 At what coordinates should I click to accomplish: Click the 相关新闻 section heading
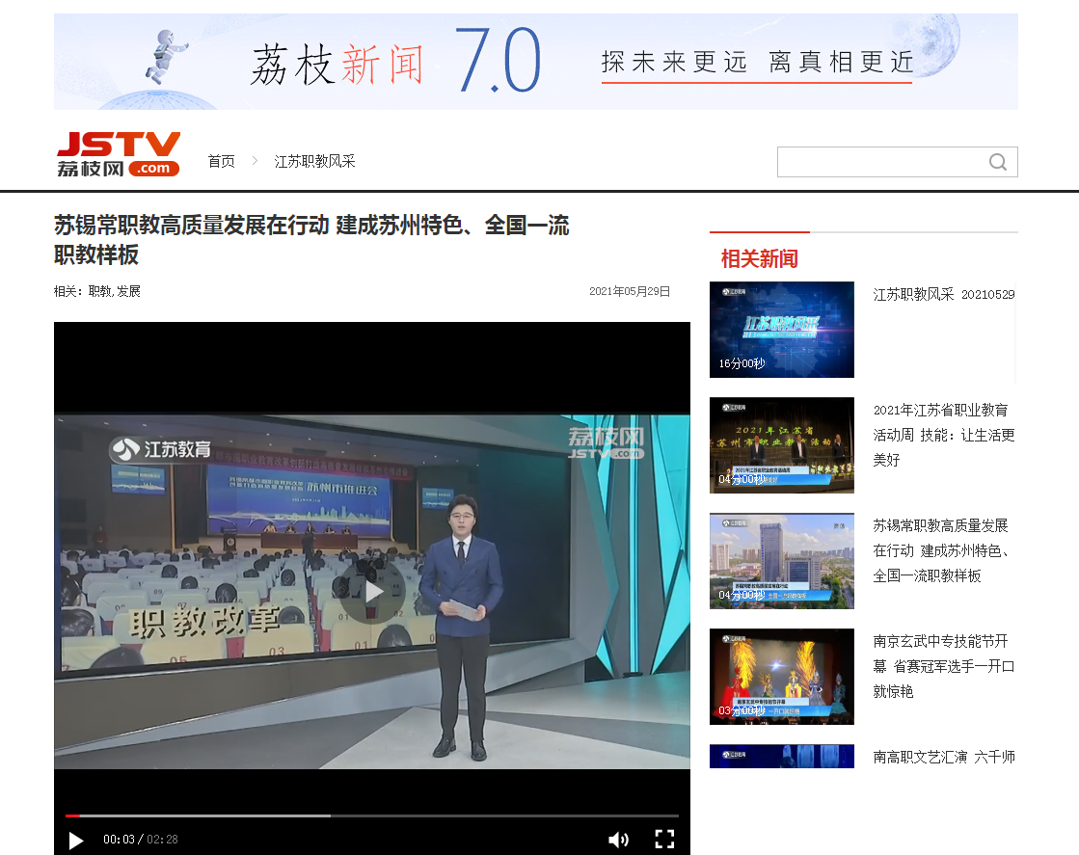click(x=759, y=258)
